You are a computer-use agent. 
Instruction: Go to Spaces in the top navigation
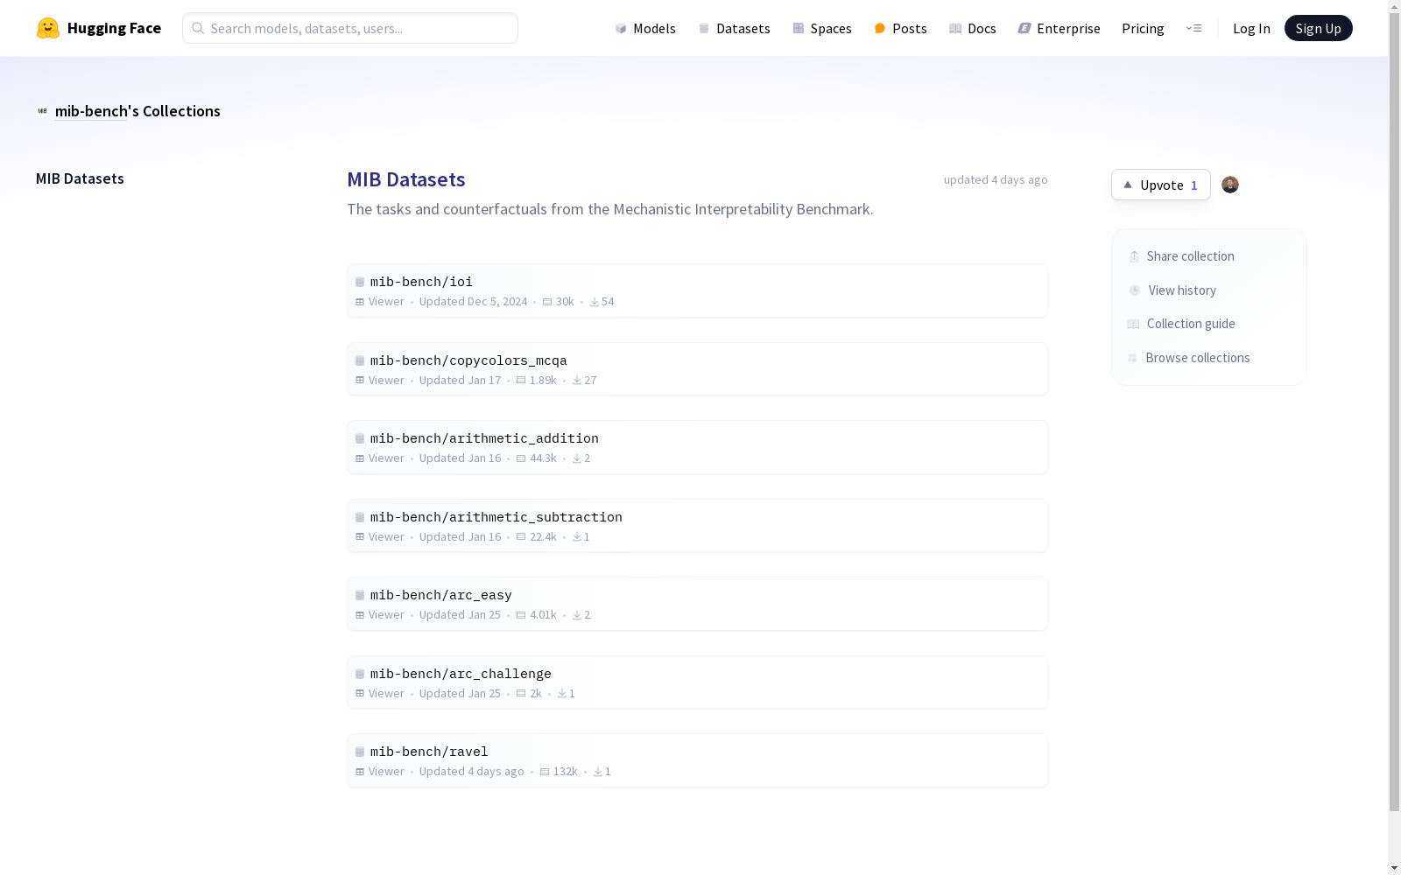(822, 28)
